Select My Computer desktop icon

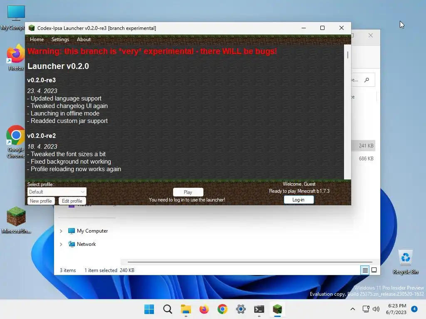tap(16, 17)
